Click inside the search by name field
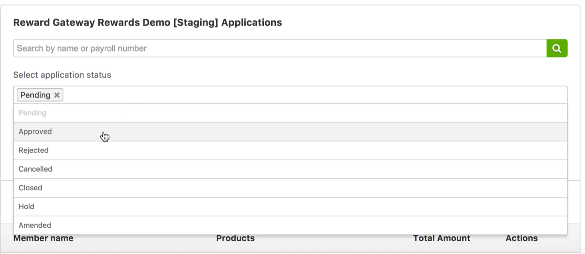 [160, 48]
